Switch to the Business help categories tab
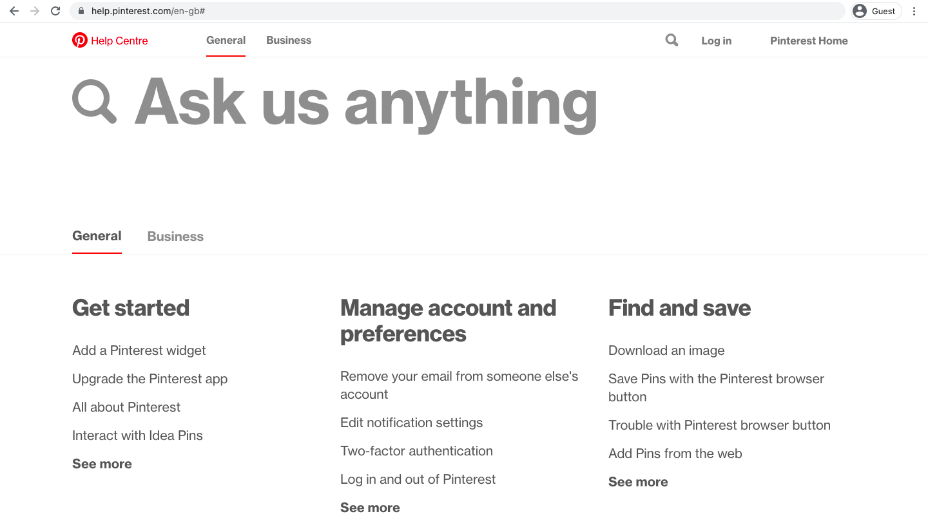Screen dimensions: 928x525 point(175,236)
